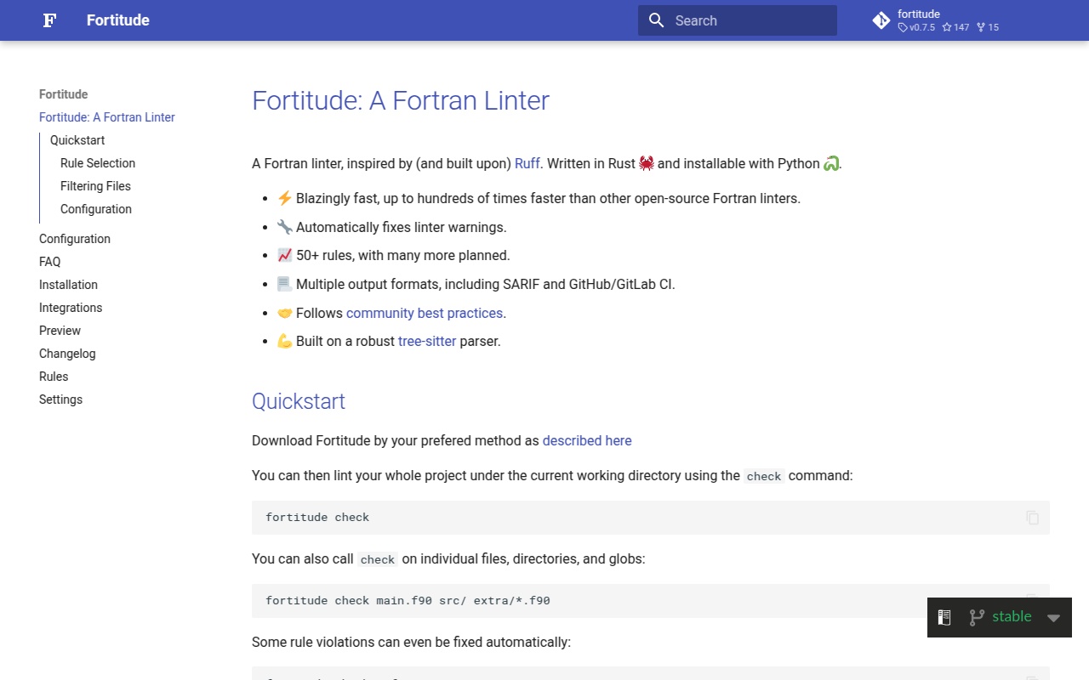Focus the Search input field
The image size is (1089, 680).
(749, 20)
